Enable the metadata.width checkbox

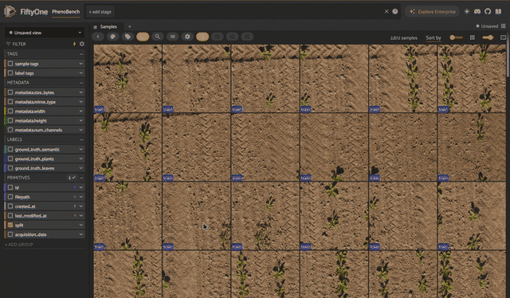(x=10, y=112)
